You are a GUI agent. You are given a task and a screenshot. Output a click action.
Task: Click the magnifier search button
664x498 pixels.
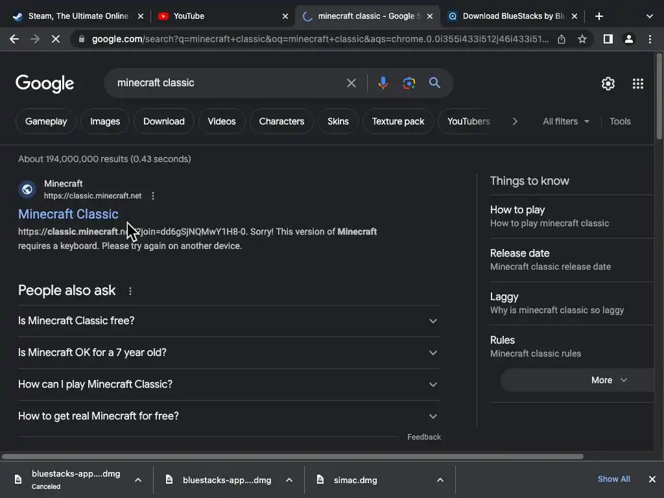pos(434,83)
